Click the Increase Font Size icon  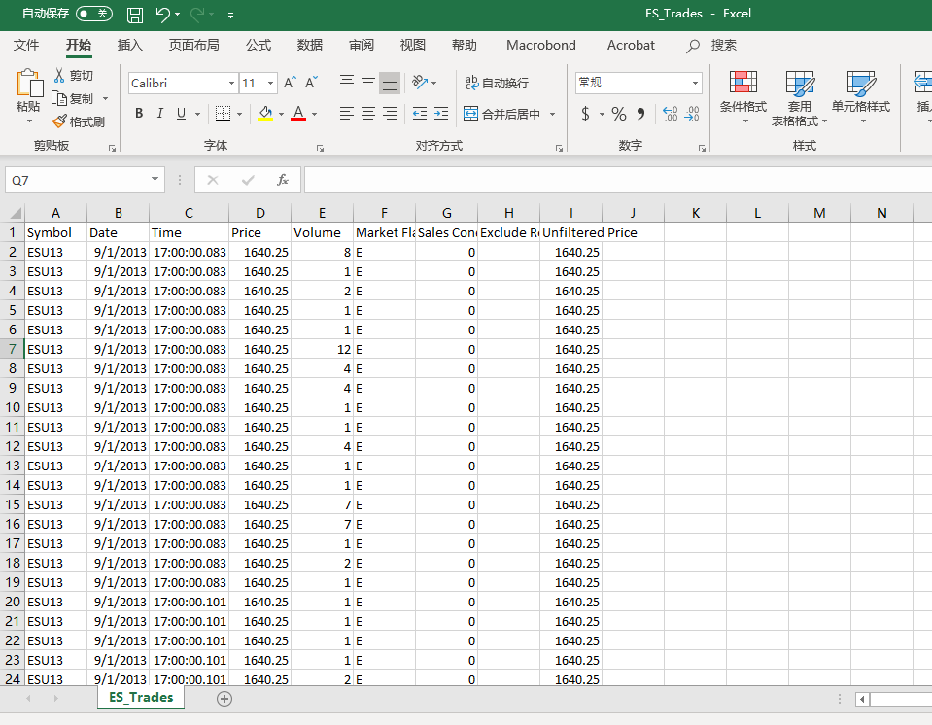[x=291, y=84]
